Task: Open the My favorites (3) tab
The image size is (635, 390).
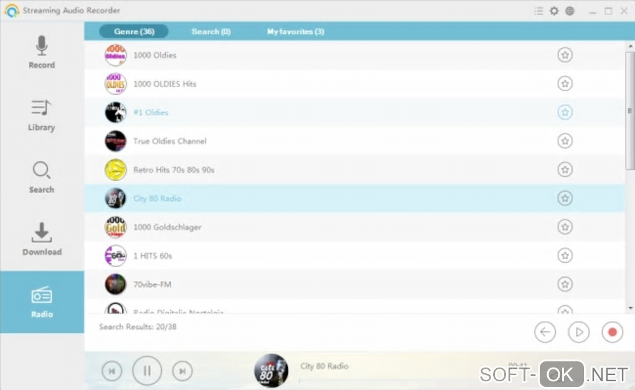Action: click(296, 31)
